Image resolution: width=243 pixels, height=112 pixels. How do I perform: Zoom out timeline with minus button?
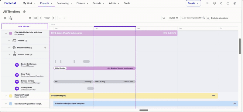(60, 18)
